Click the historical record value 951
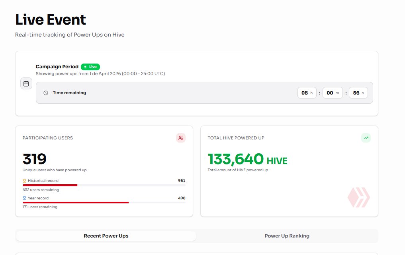 click(182, 181)
